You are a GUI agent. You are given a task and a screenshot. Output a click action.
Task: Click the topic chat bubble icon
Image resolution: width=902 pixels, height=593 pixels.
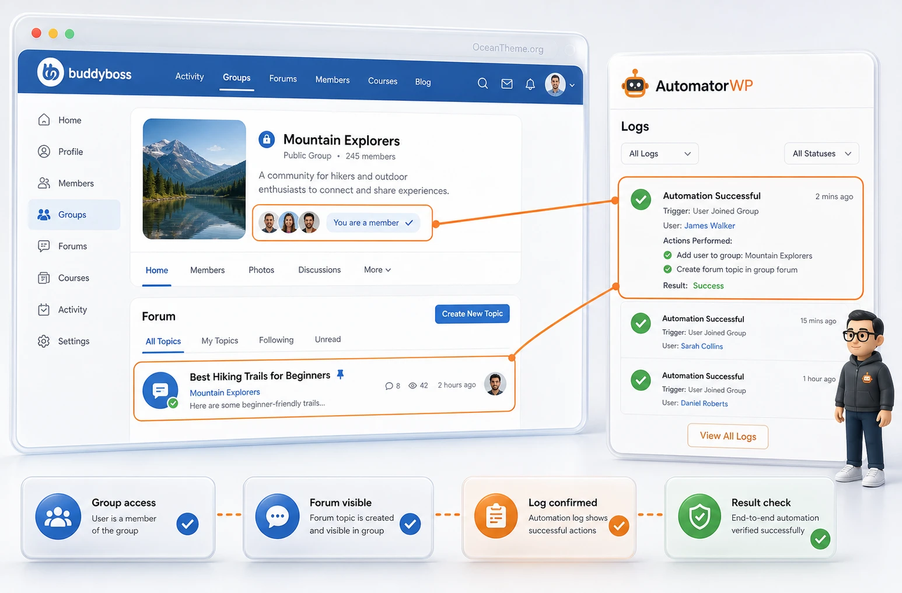(160, 390)
